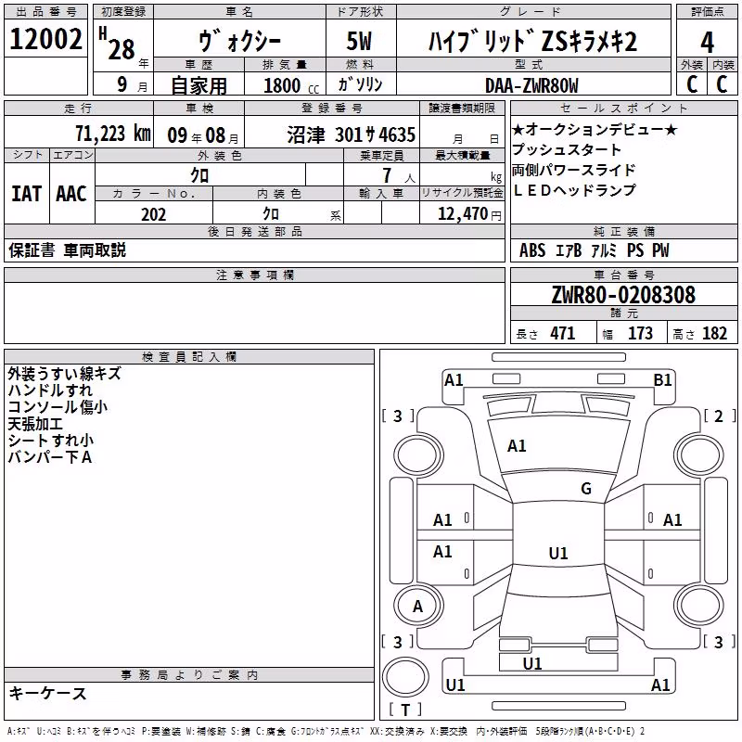The height and width of the screenshot is (742, 742).
Task: Click the model code DAA-ZWR80W
Action: click(531, 85)
